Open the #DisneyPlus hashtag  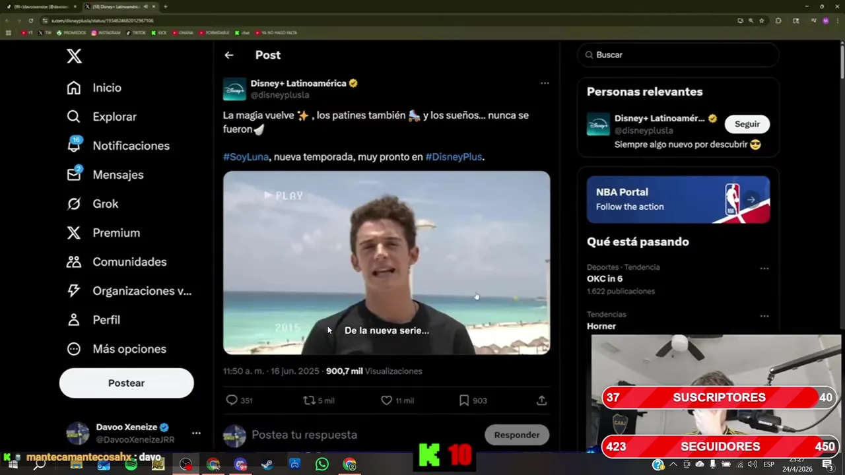[x=454, y=157]
